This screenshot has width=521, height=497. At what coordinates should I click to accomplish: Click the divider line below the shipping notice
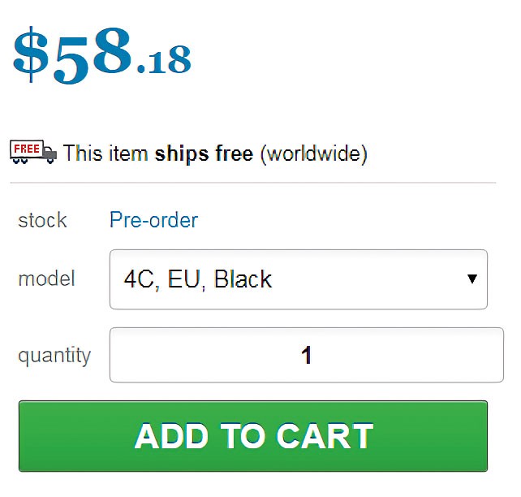coord(252,183)
